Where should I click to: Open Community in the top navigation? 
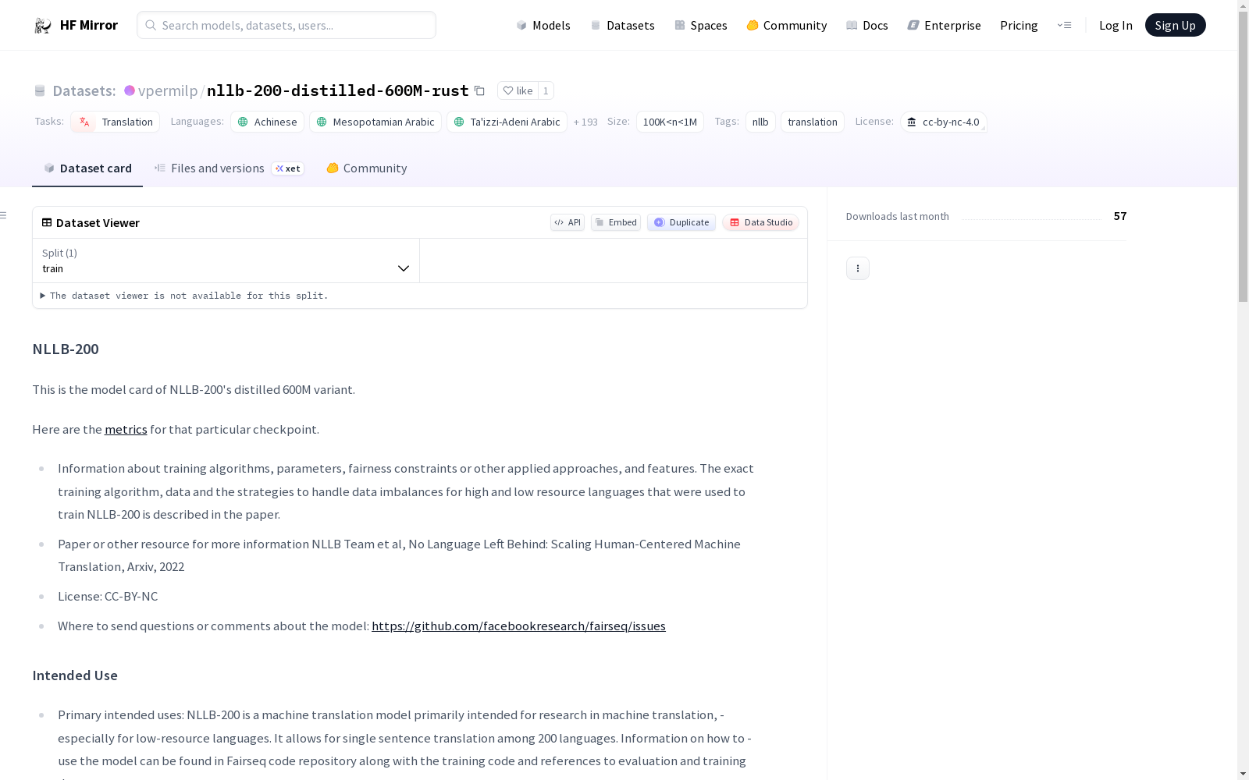click(787, 25)
